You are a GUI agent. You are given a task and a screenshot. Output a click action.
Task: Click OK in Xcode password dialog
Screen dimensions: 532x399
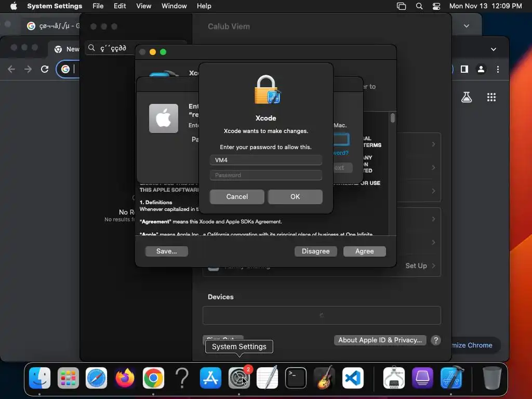295,197
